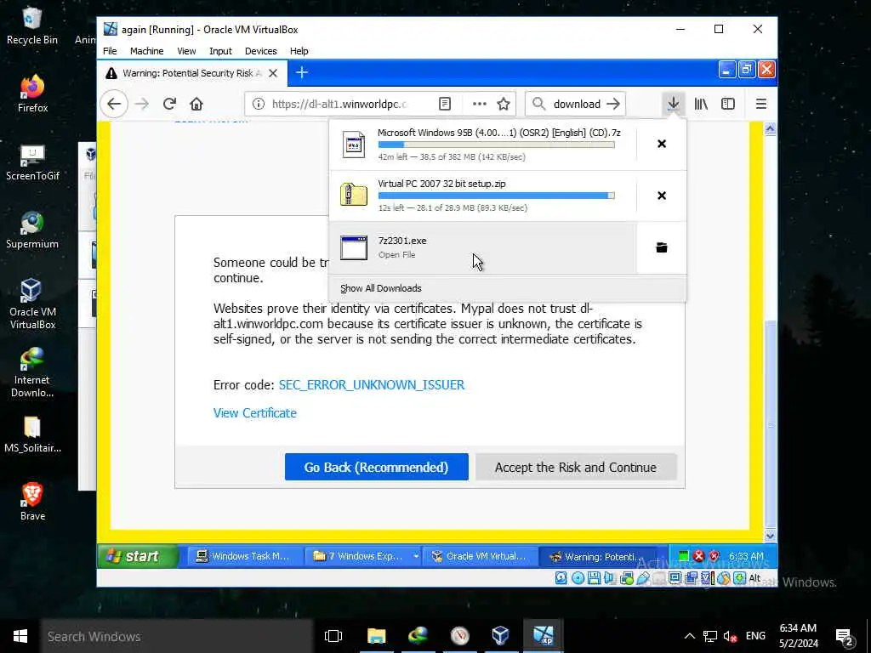Open host notification center icon
The image size is (871, 653).
[x=844, y=636]
